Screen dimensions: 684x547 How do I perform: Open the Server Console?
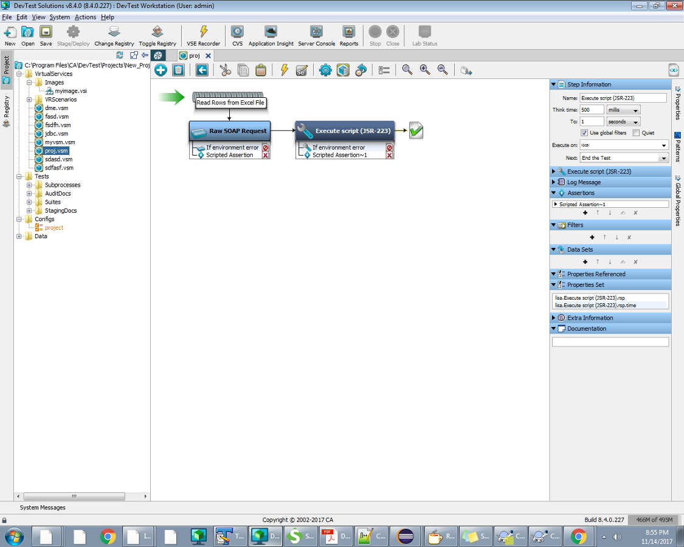coord(316,32)
